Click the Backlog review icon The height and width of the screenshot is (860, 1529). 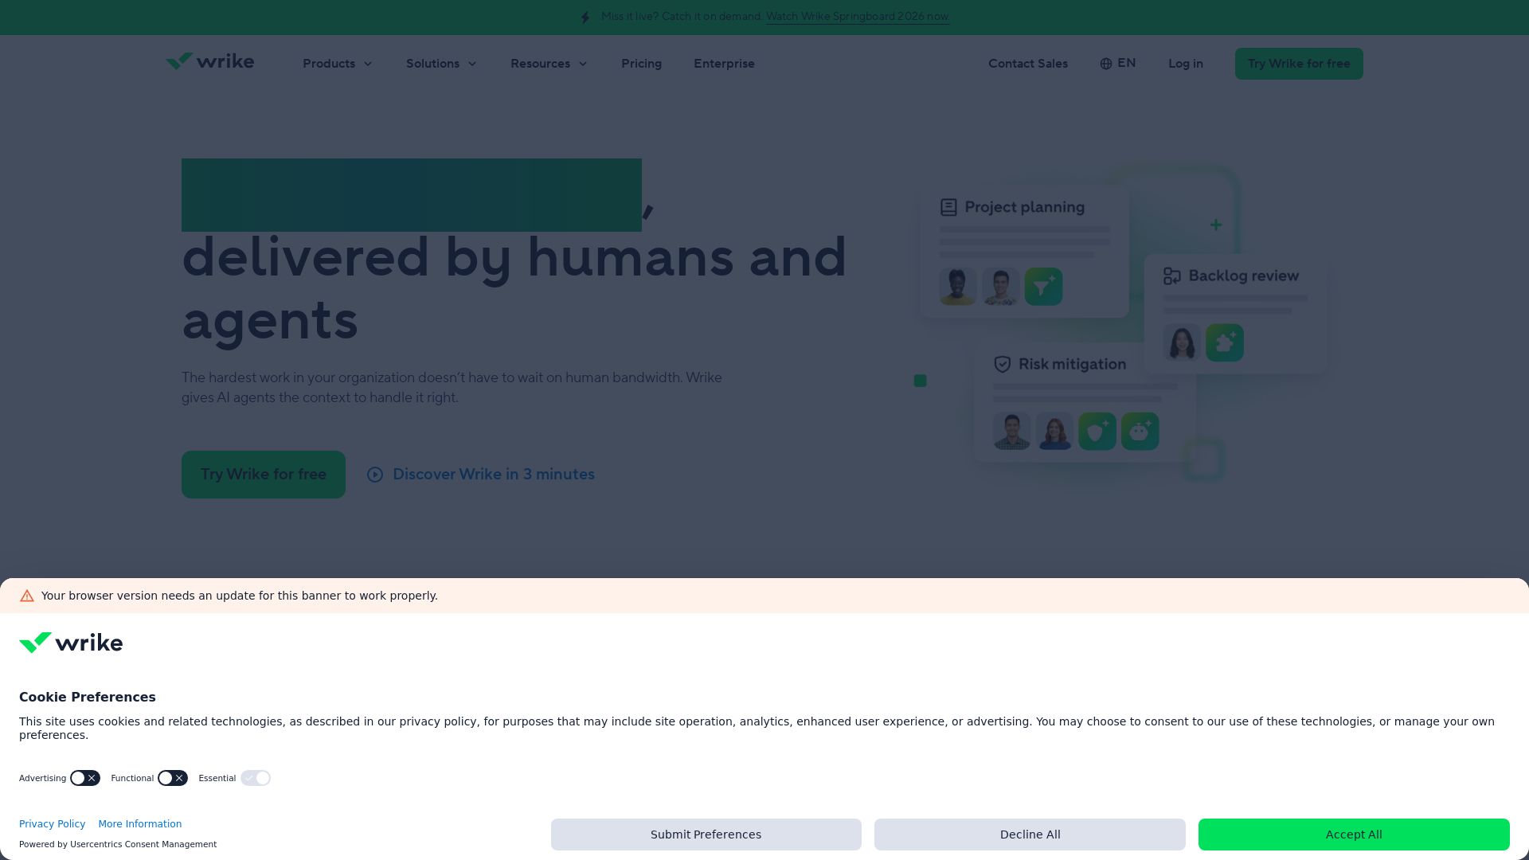tap(1172, 276)
